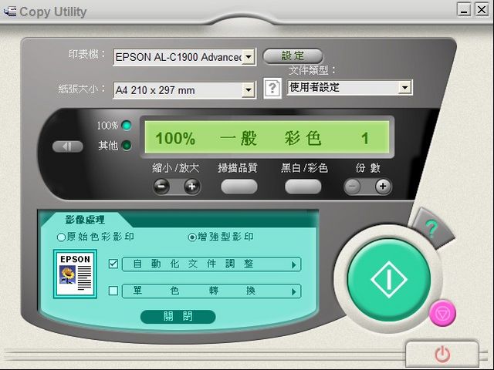
Task: Click the collapse panel arrow button
Action: (67, 146)
